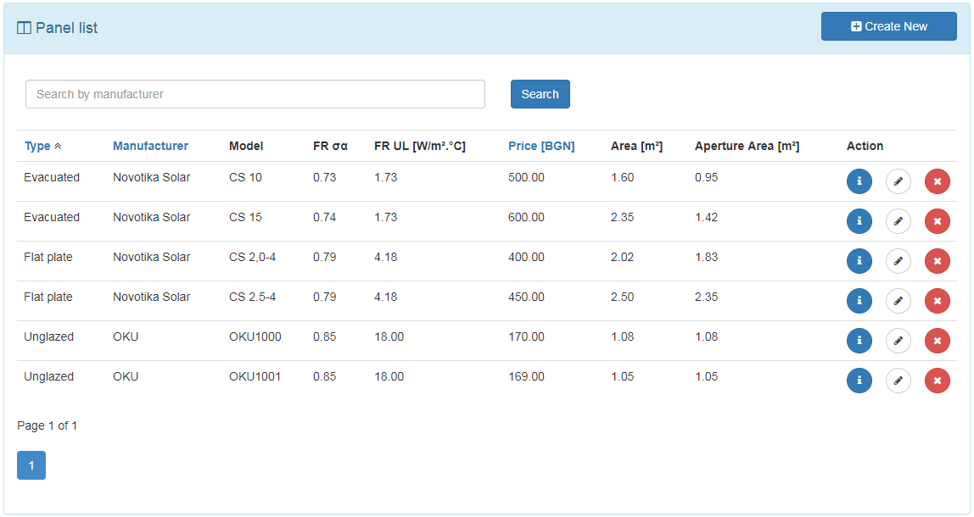The height and width of the screenshot is (517, 974).
Task: Create a new panel
Action: [x=889, y=26]
